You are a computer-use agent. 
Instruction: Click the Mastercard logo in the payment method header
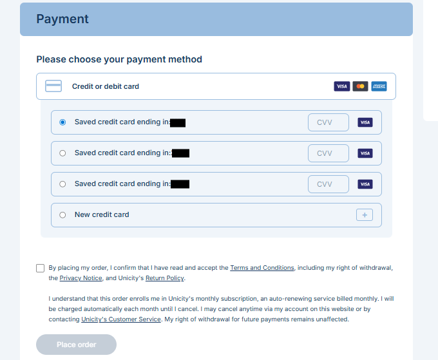click(360, 86)
